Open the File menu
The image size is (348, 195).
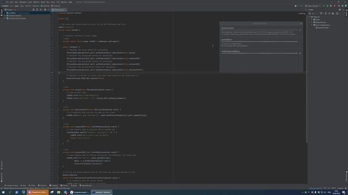coord(7,2)
